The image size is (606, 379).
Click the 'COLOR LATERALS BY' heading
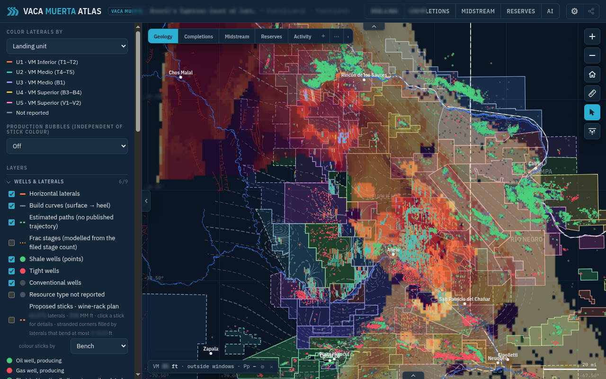pos(35,32)
